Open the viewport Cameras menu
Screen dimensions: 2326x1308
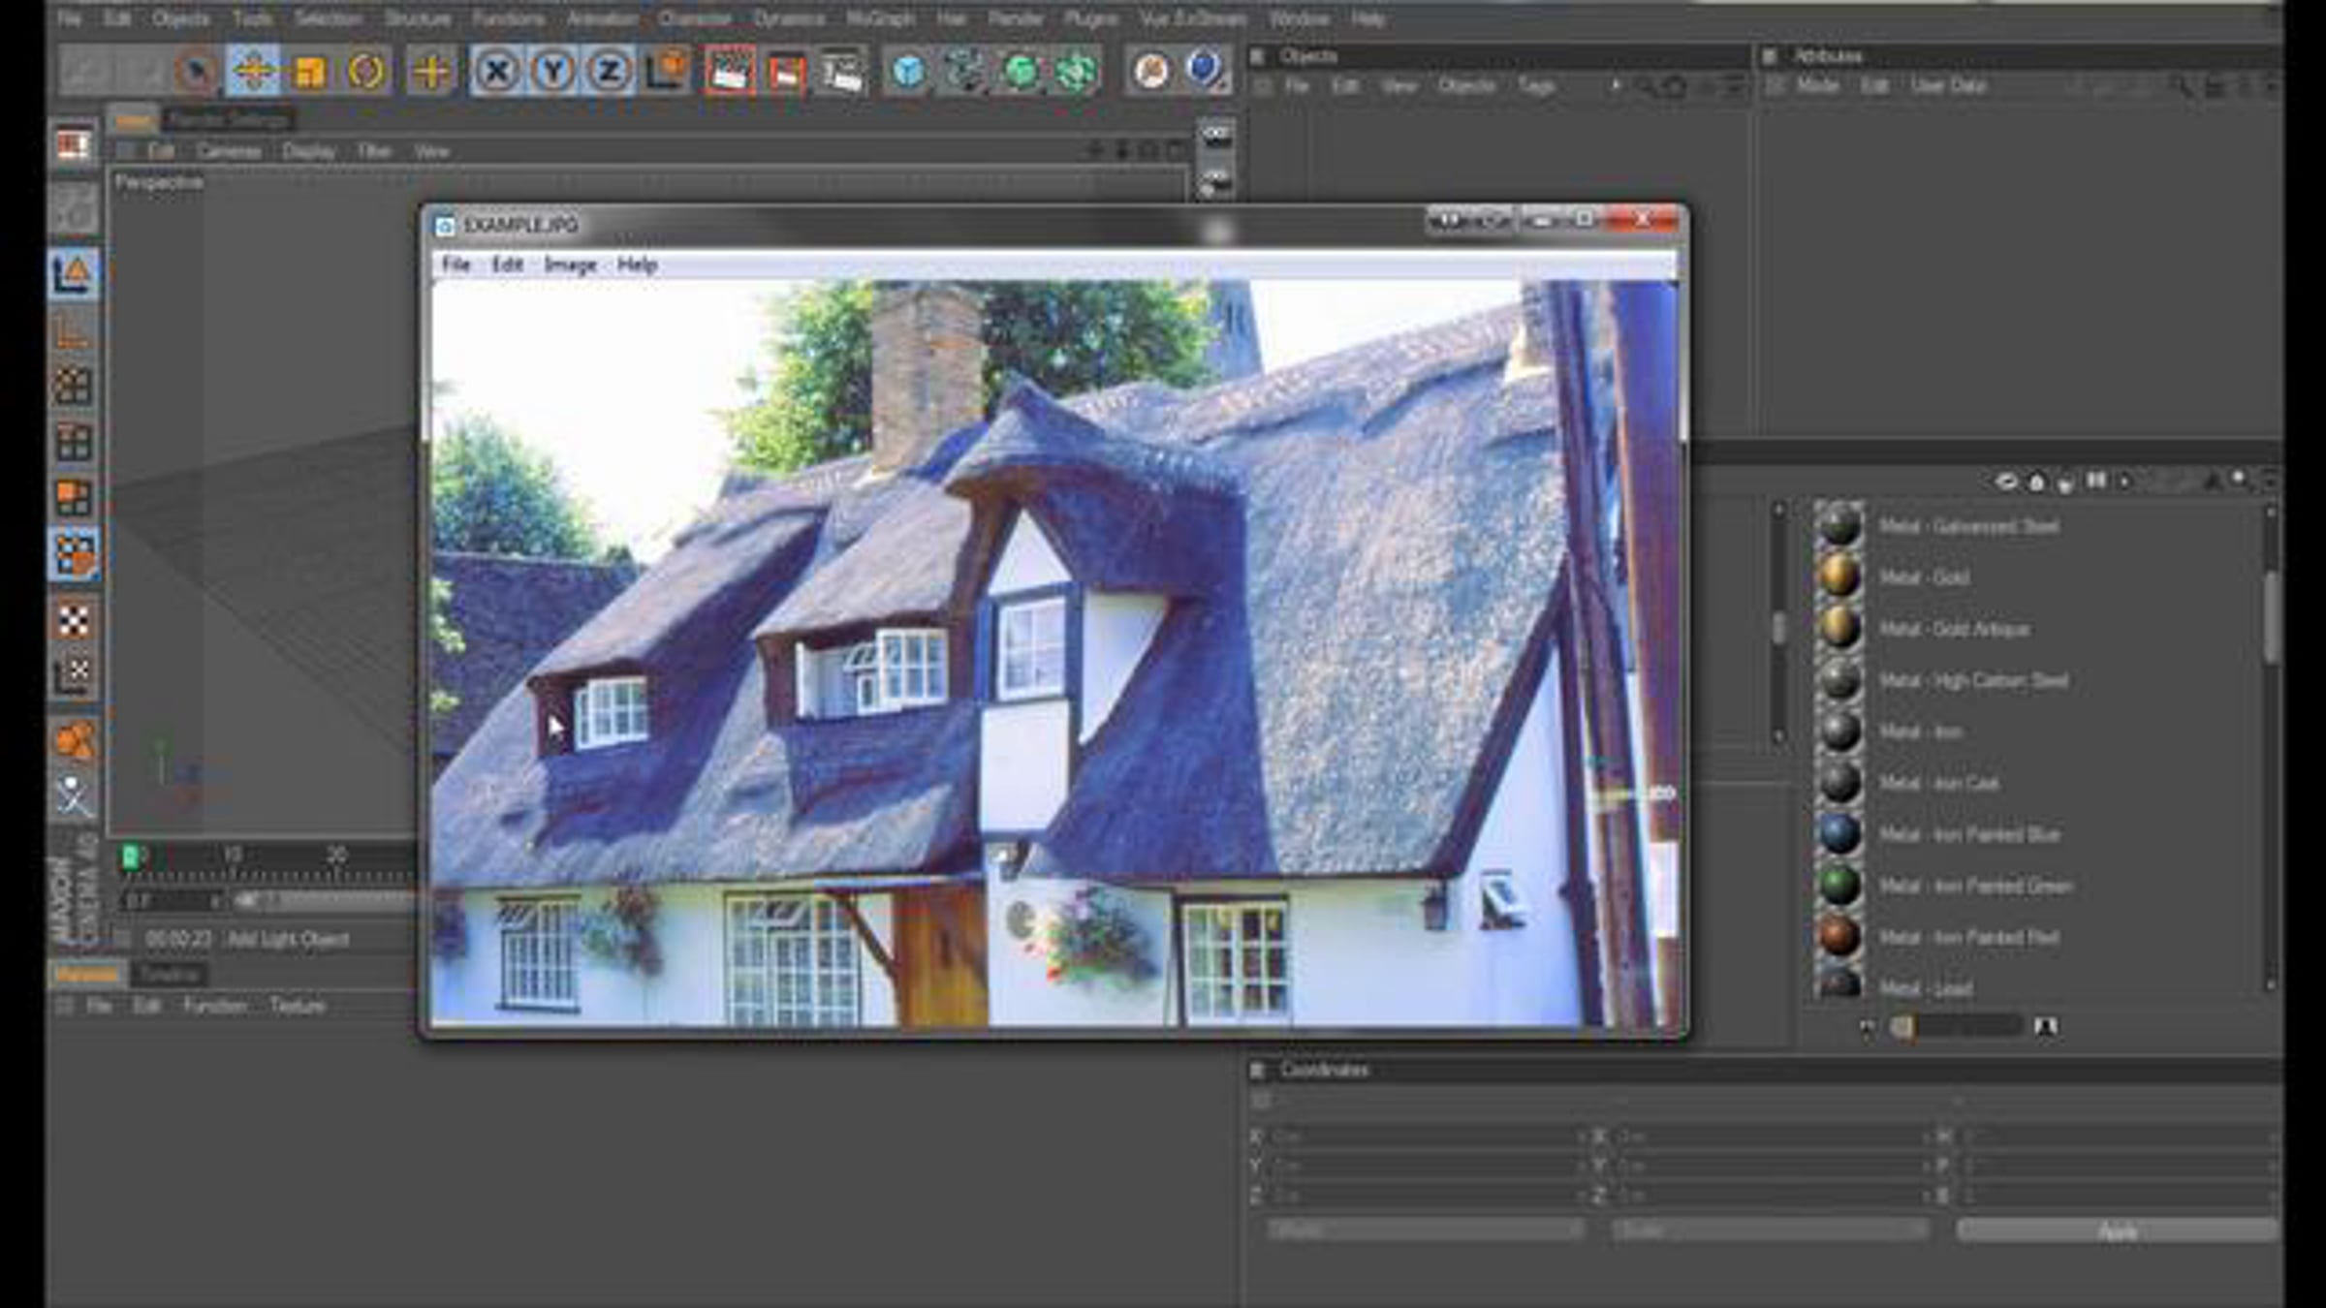click(x=229, y=151)
